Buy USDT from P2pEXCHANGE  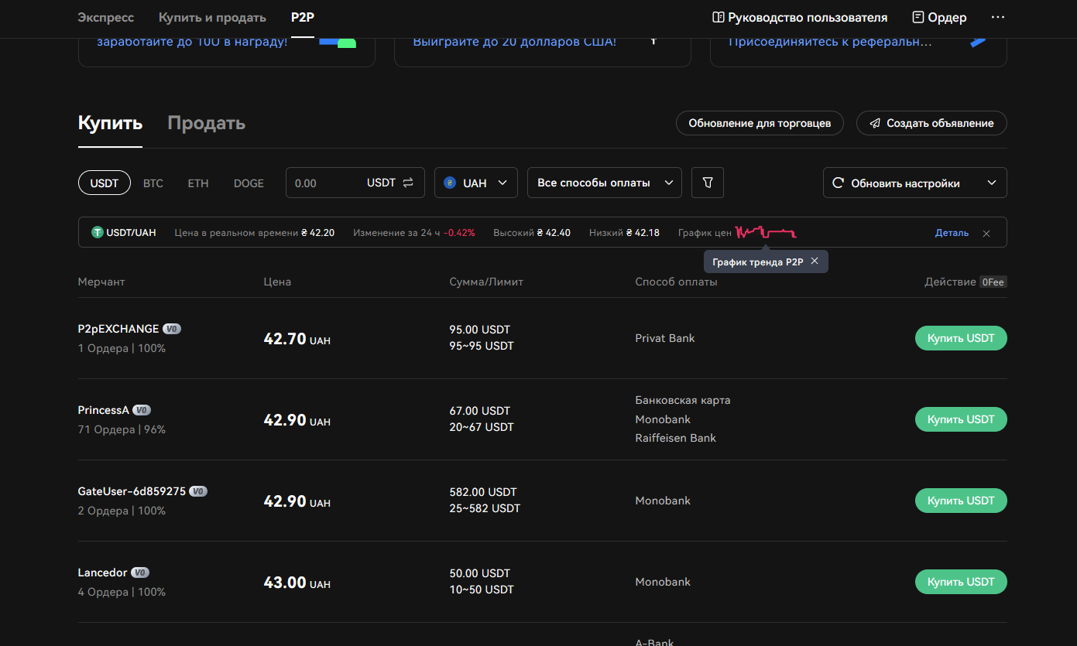961,338
